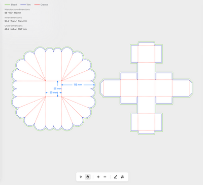Image resolution: width=203 pixels, height=185 pixels.
Task: Select the 55 × 55 × 115 mm value
Action: pos(13,13)
